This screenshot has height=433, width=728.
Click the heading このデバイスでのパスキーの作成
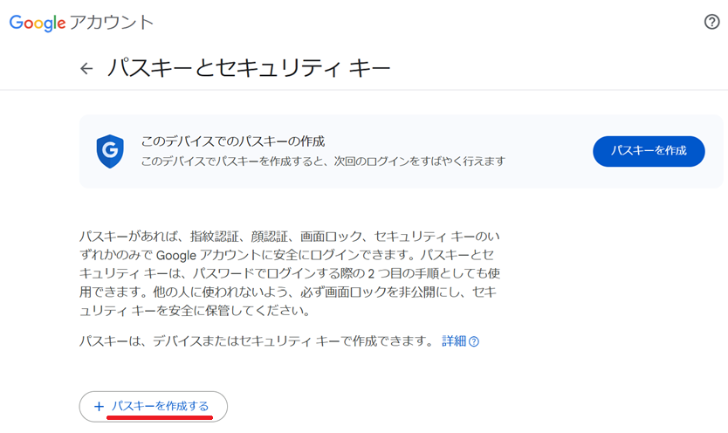click(232, 141)
